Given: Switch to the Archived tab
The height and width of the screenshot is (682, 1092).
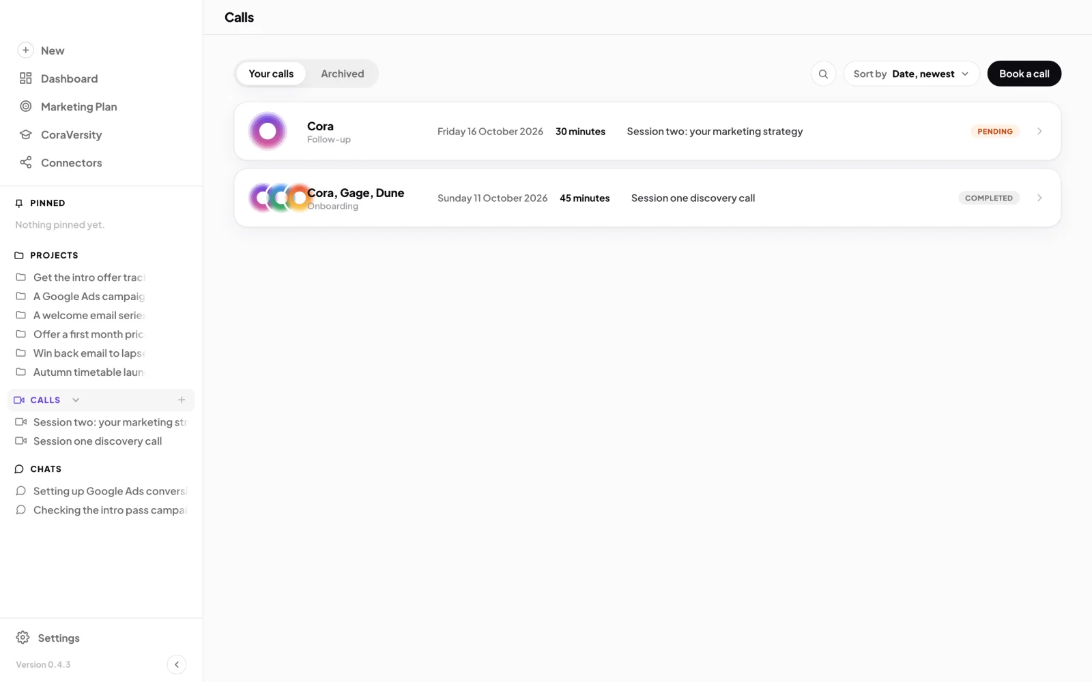Looking at the screenshot, I should [x=343, y=74].
